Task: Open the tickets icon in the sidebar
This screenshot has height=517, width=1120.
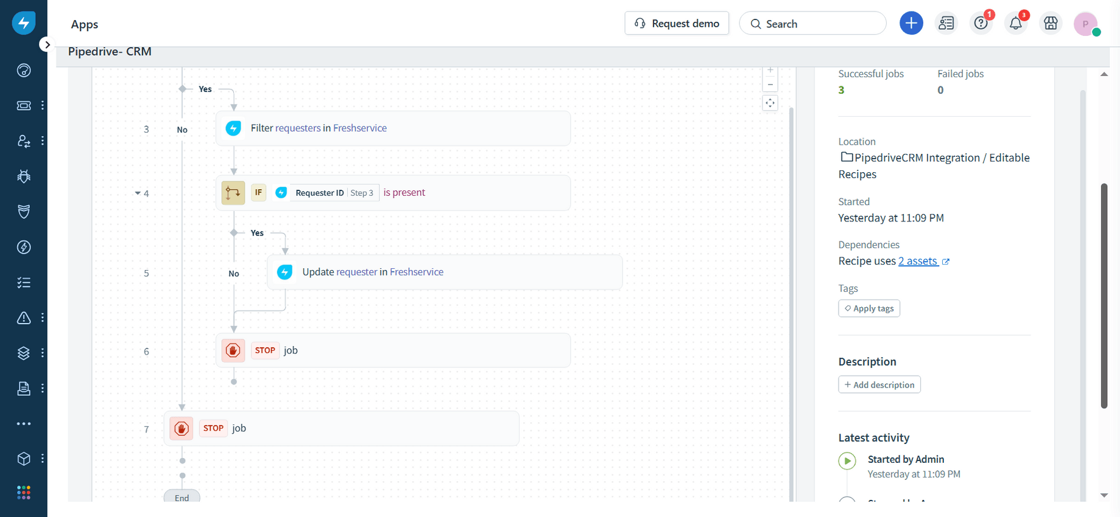Action: pyautogui.click(x=24, y=106)
